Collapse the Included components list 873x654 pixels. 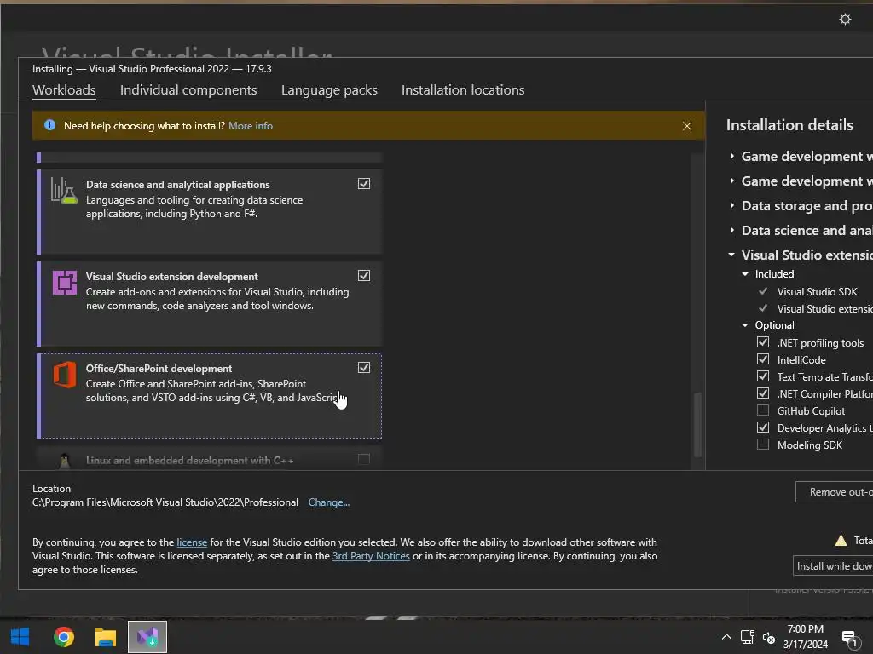click(x=745, y=274)
